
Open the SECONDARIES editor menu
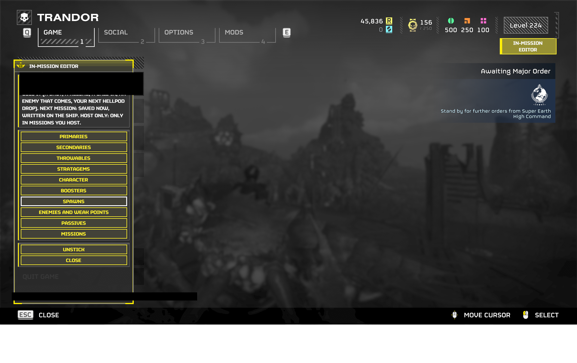point(74,147)
